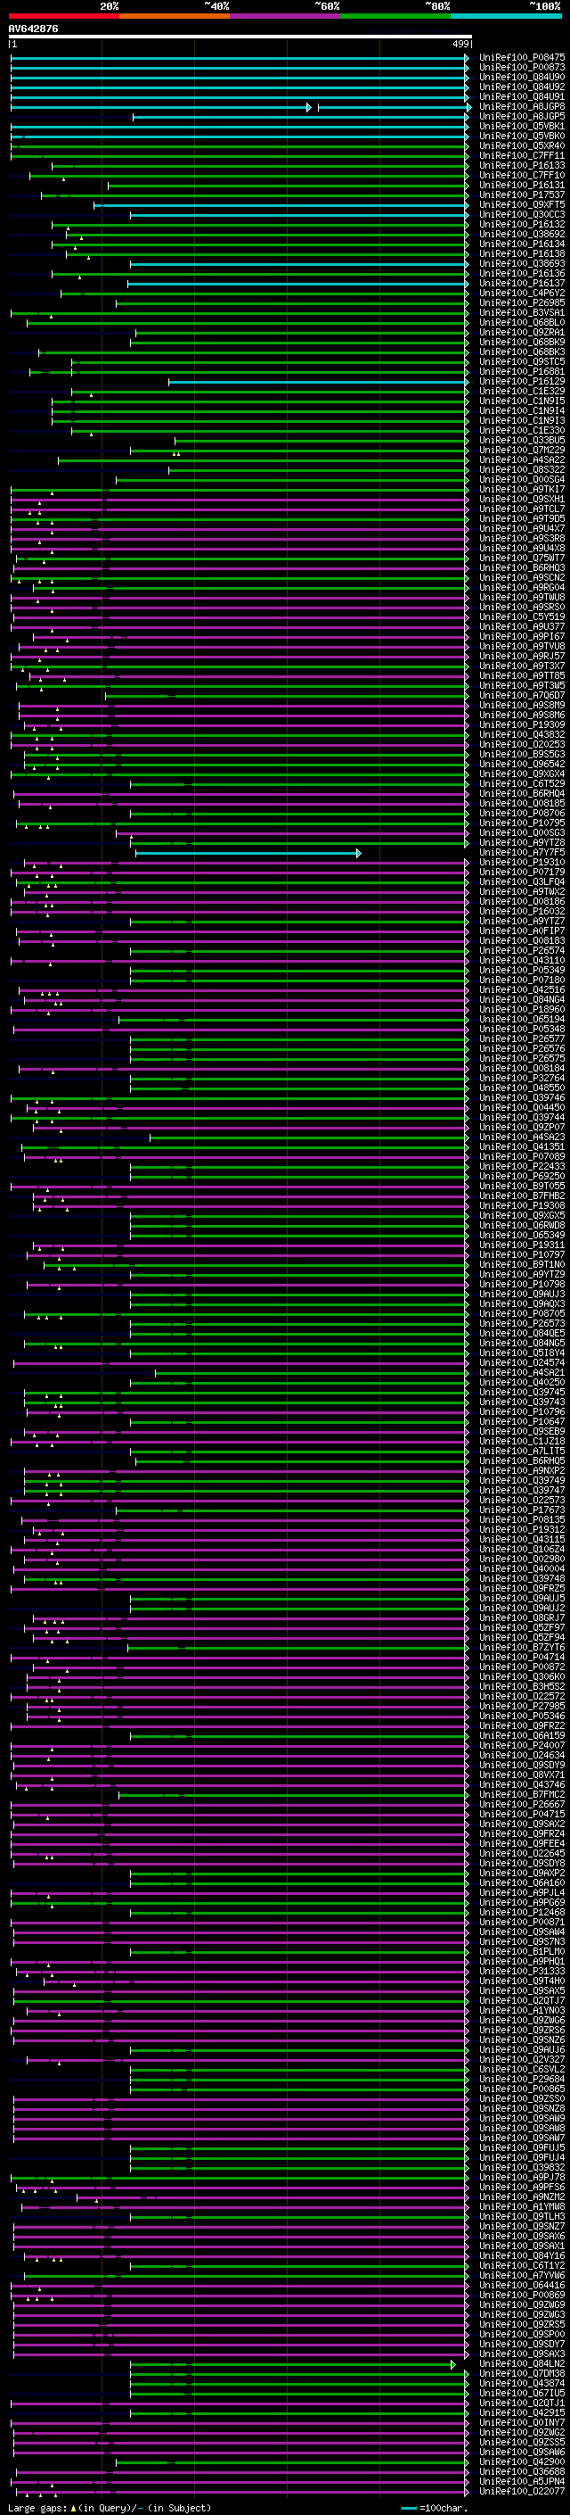Select the UniRef100_P16129 label

point(522,381)
